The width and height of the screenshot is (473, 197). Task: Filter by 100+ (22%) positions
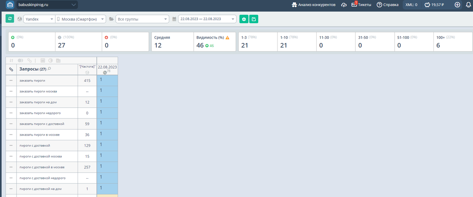coord(453,42)
